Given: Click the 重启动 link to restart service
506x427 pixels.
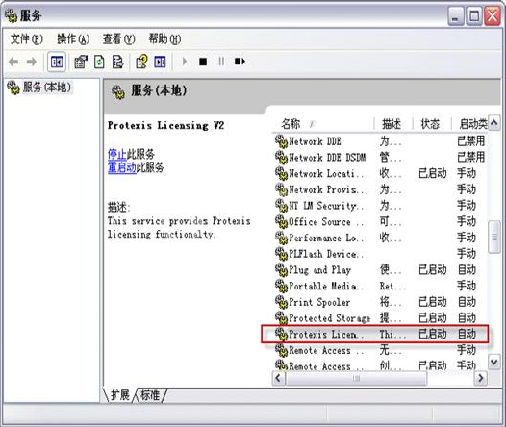Looking at the screenshot, I should (121, 167).
